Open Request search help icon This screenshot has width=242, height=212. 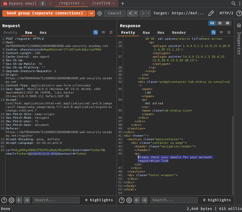coord(4,200)
